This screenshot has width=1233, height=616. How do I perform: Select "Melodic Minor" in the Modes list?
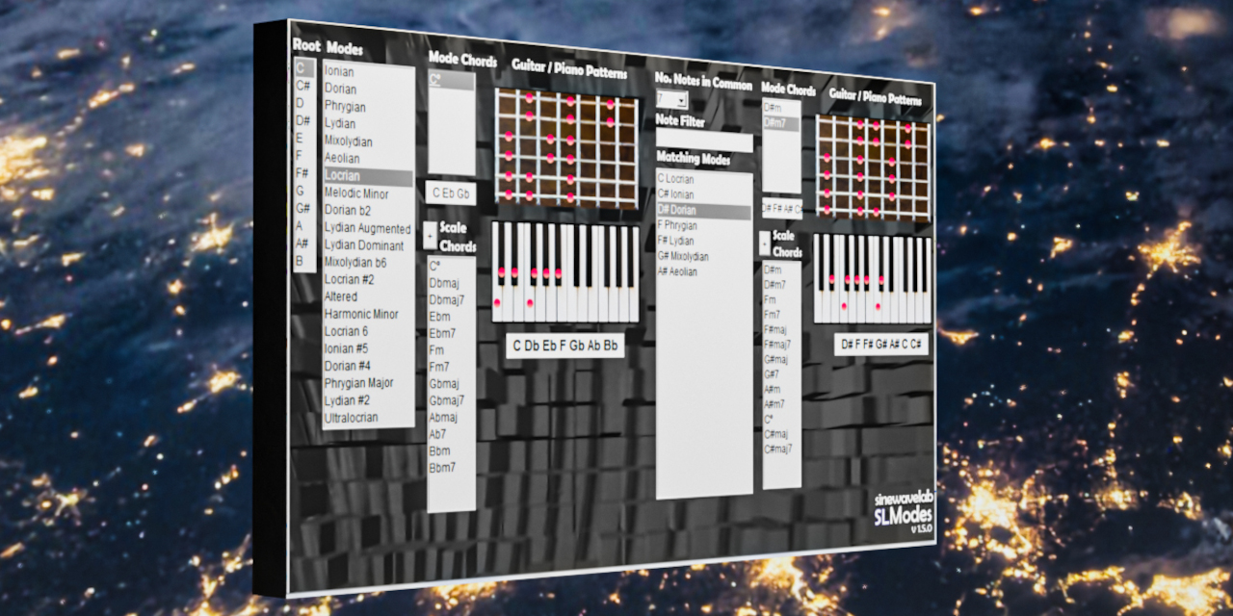coord(356,192)
